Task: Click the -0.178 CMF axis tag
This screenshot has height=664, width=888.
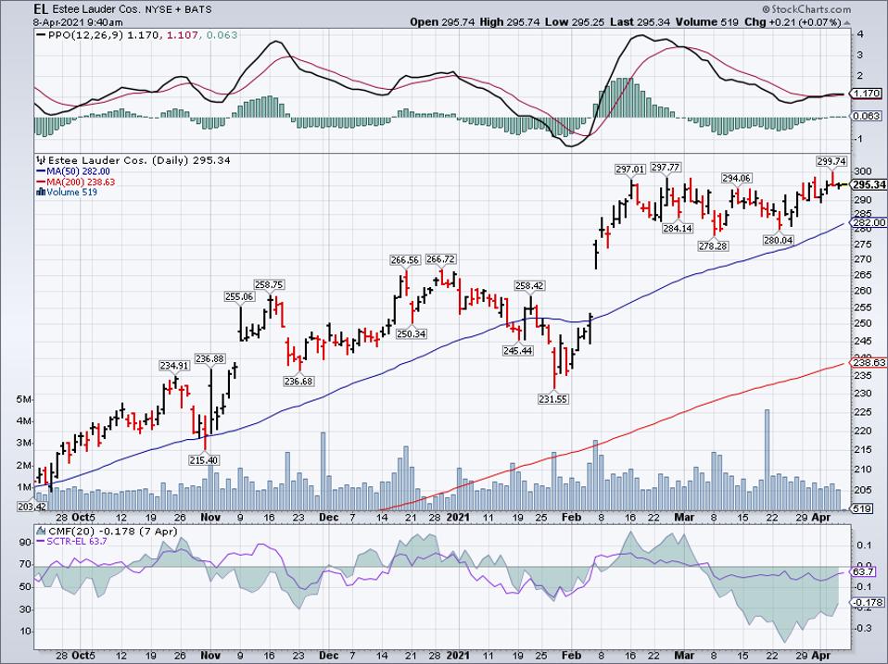Action: (868, 602)
